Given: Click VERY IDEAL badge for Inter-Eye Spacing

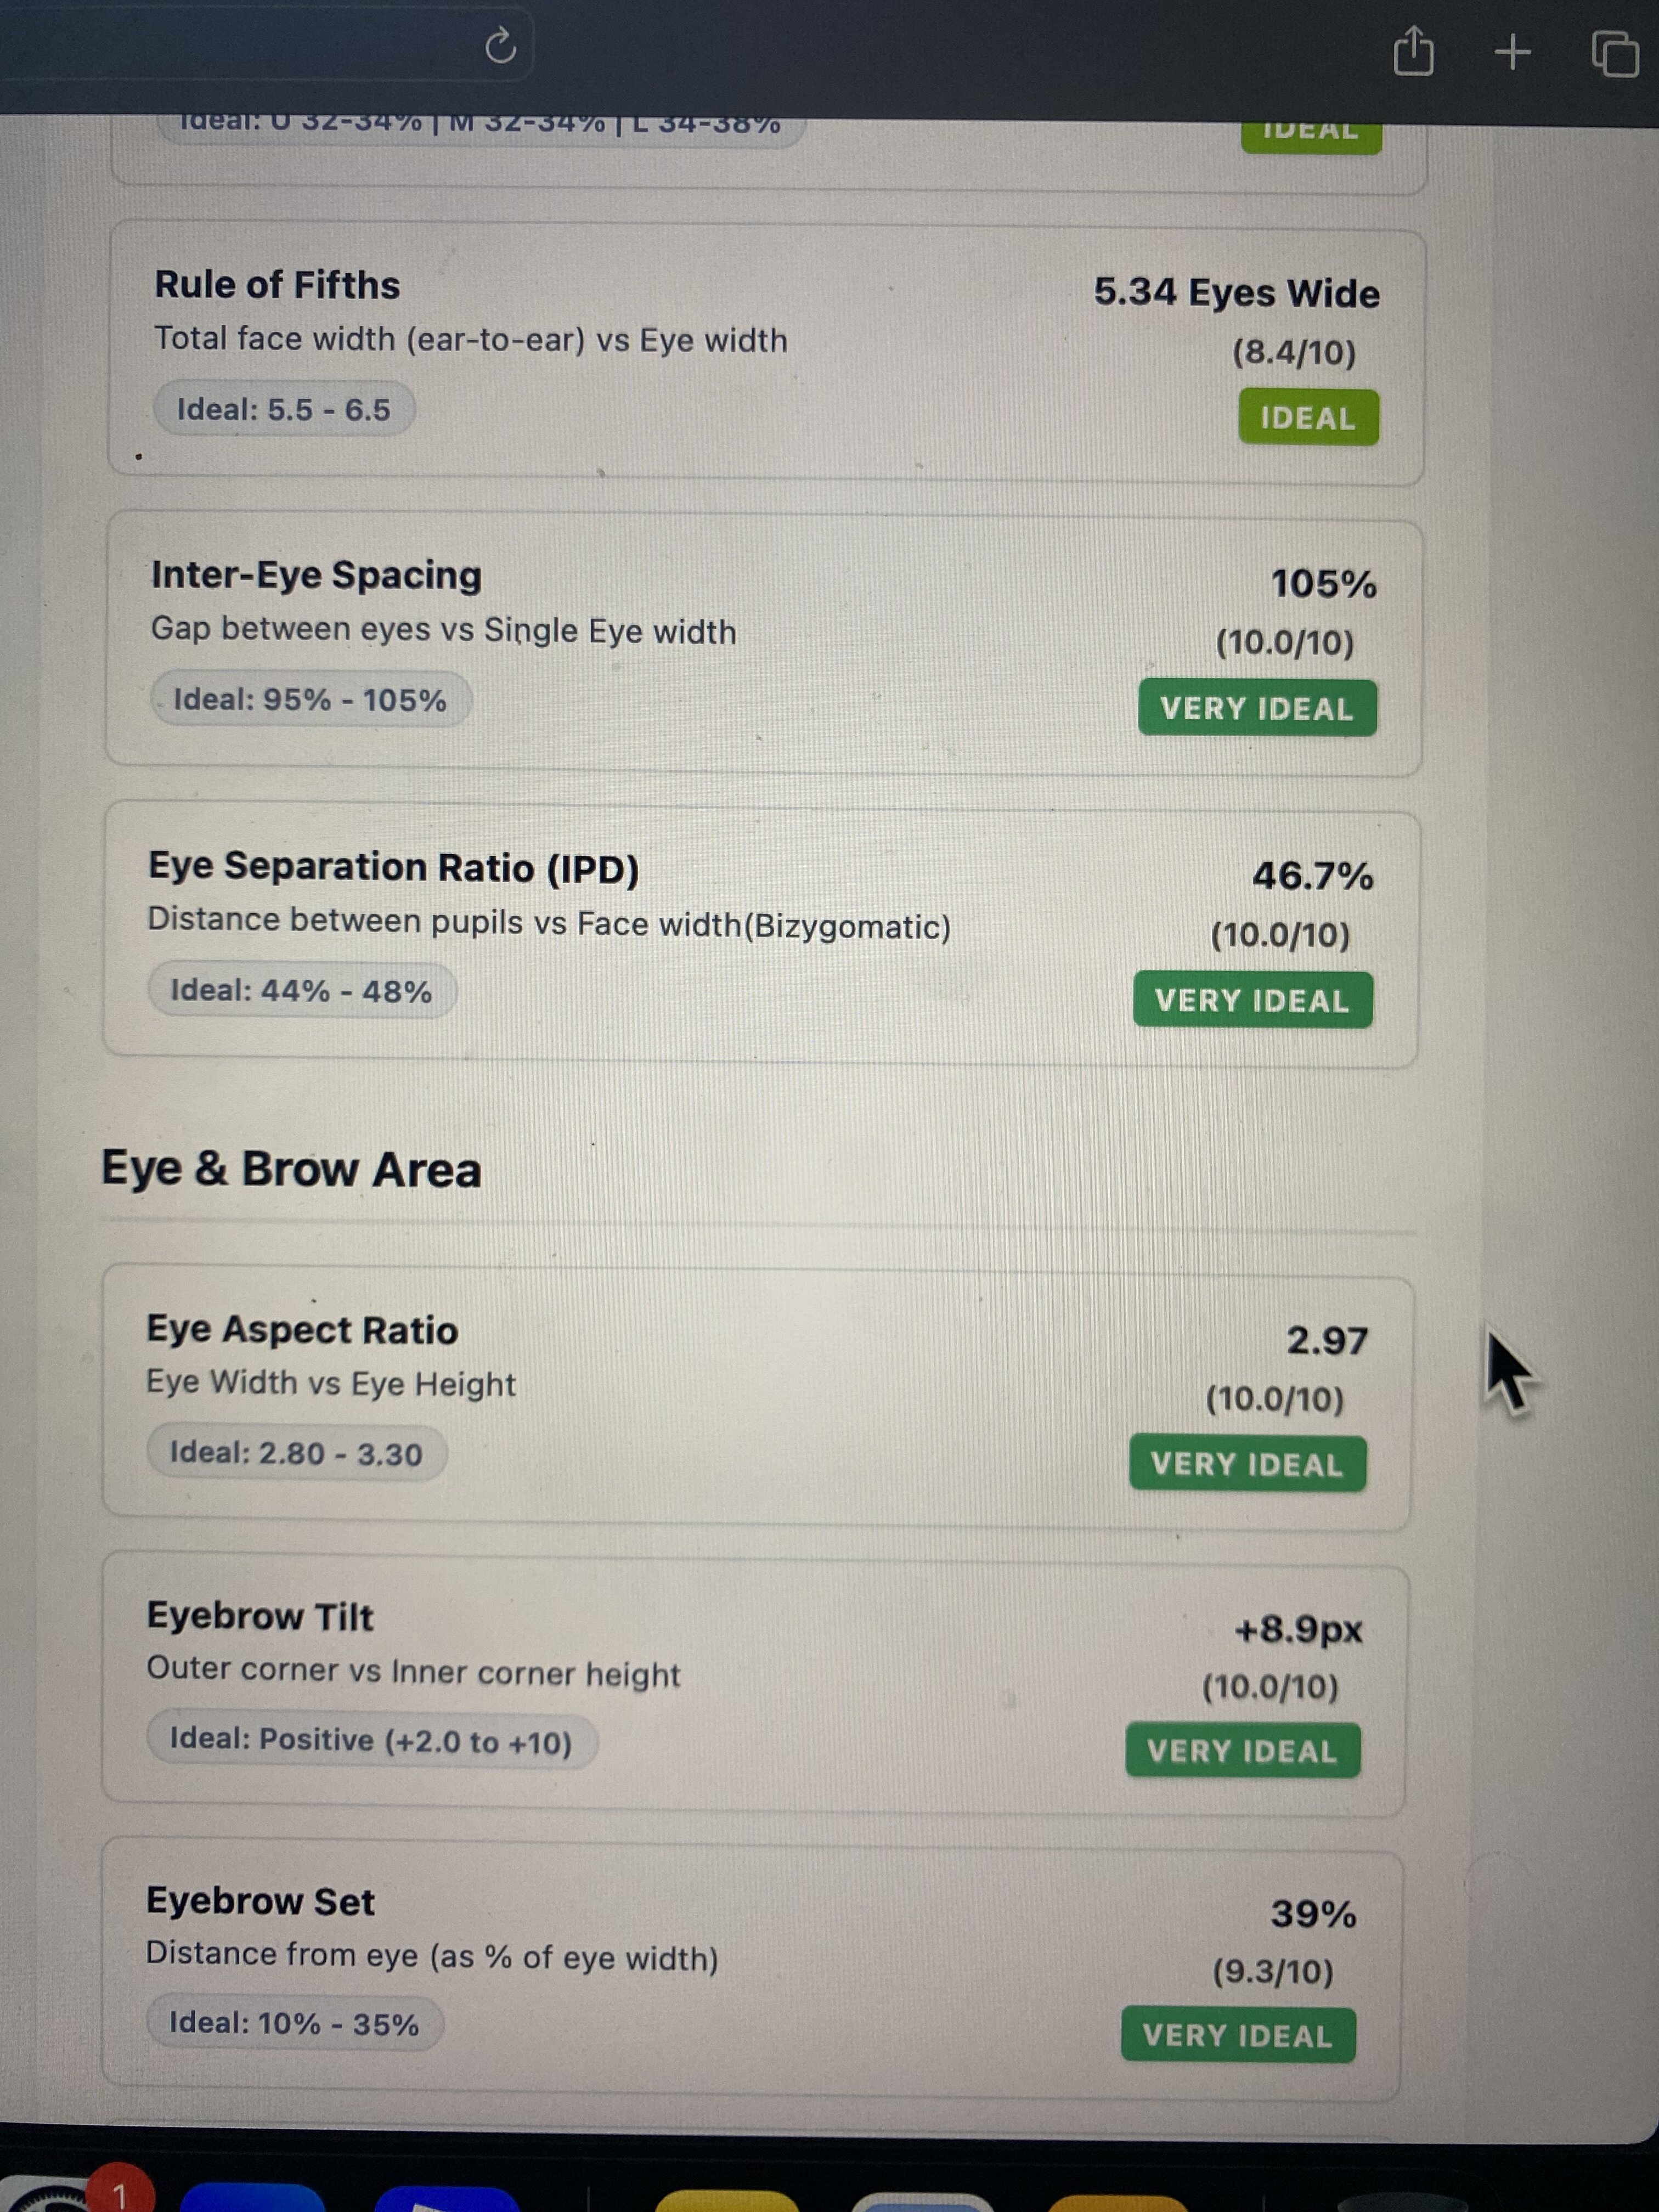Looking at the screenshot, I should click(1257, 709).
